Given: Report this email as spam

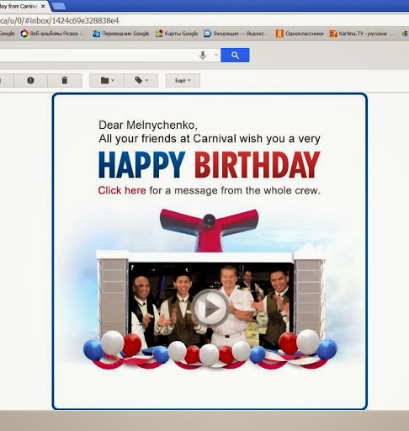Looking at the screenshot, I should tap(30, 81).
